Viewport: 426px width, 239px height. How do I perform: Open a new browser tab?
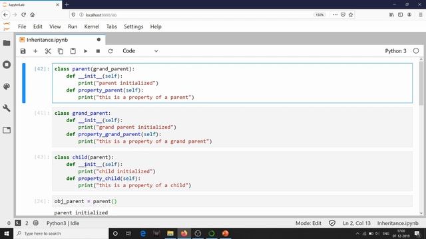point(67,5)
